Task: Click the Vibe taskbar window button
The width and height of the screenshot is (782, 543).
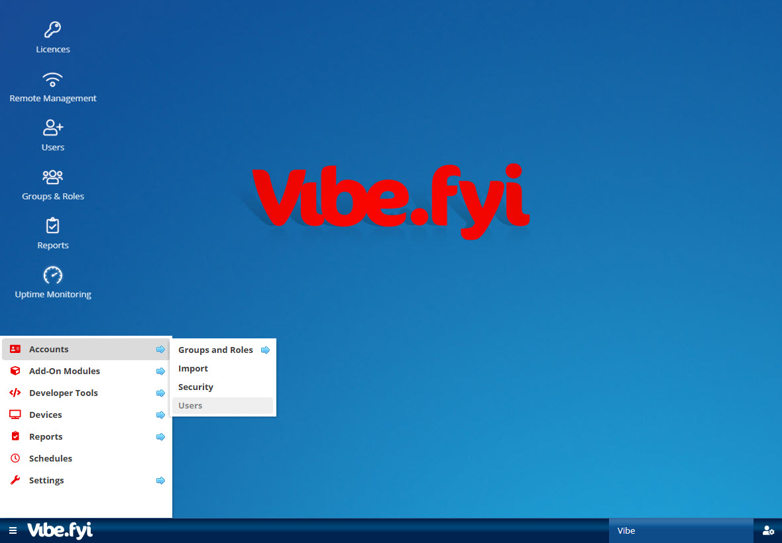Action: click(680, 530)
